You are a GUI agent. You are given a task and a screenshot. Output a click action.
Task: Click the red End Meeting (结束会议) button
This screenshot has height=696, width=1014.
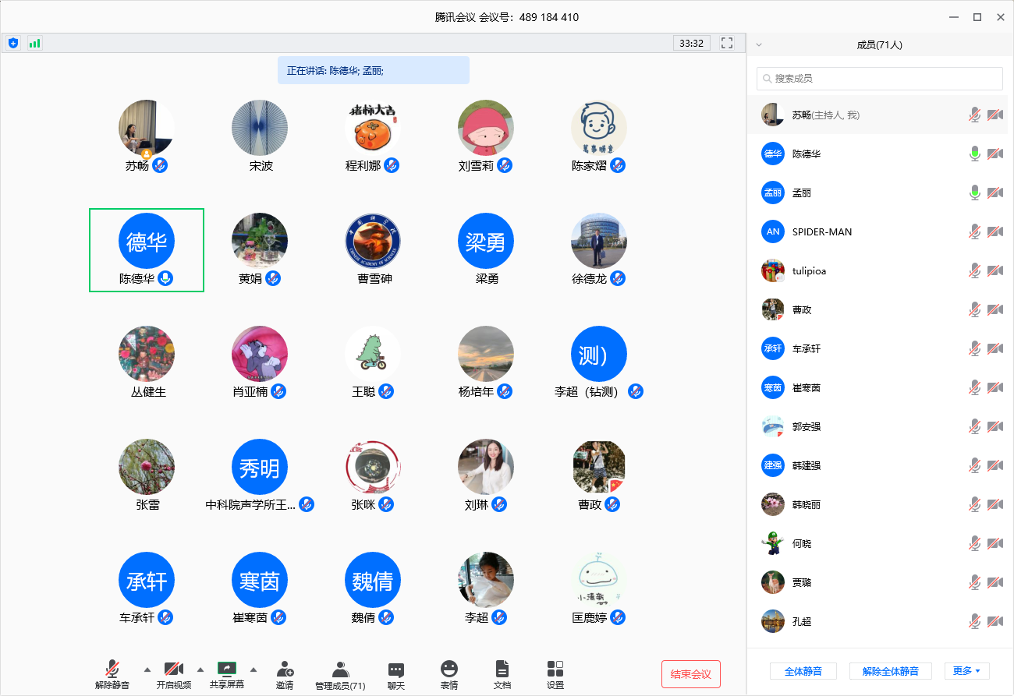click(x=690, y=674)
